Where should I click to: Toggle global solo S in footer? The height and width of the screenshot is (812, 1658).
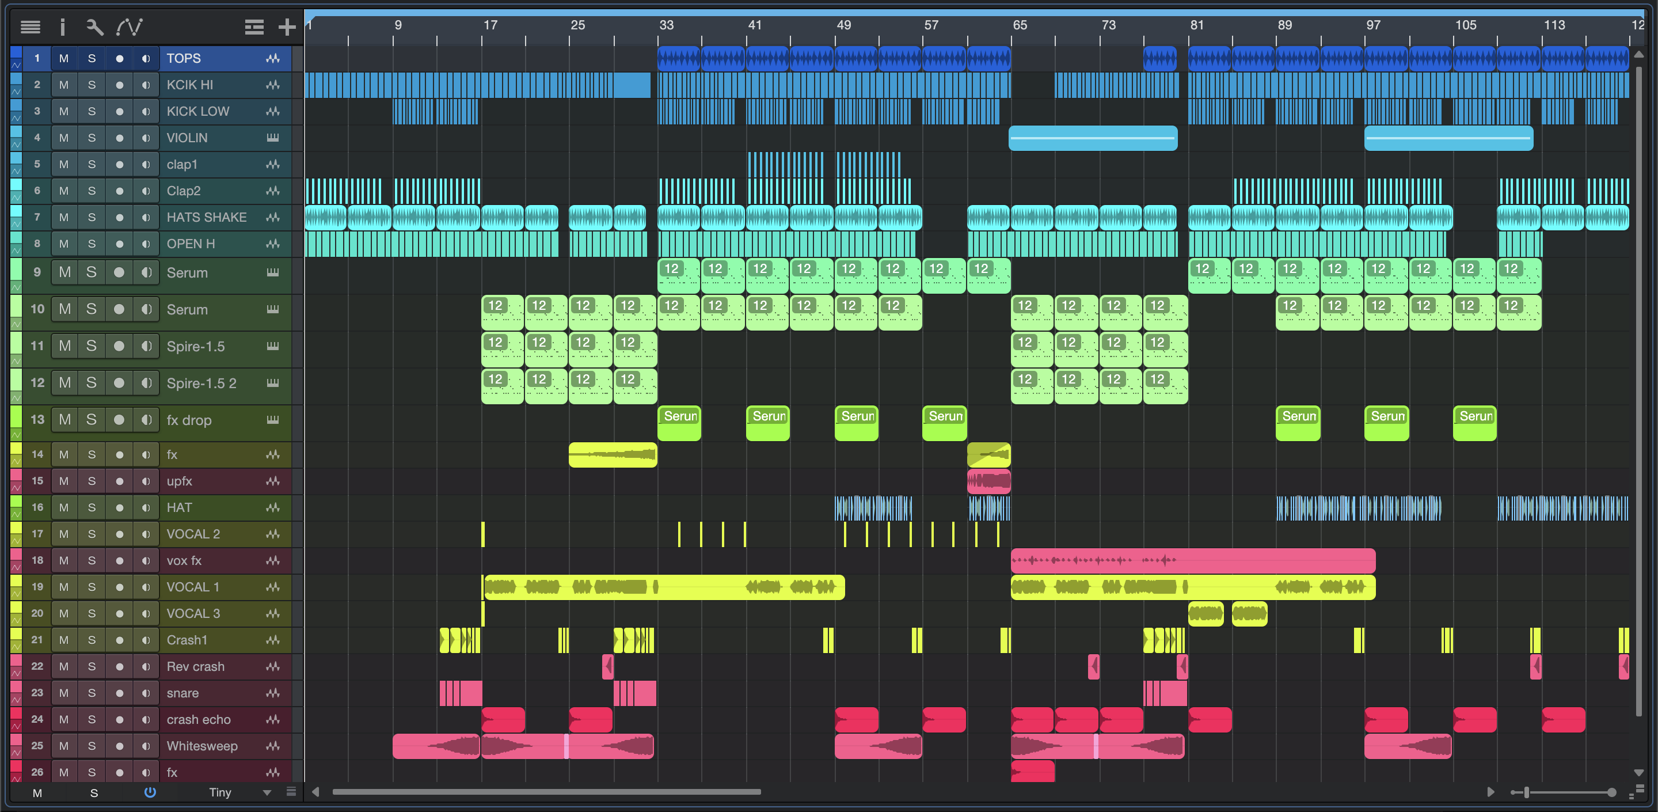tap(94, 792)
